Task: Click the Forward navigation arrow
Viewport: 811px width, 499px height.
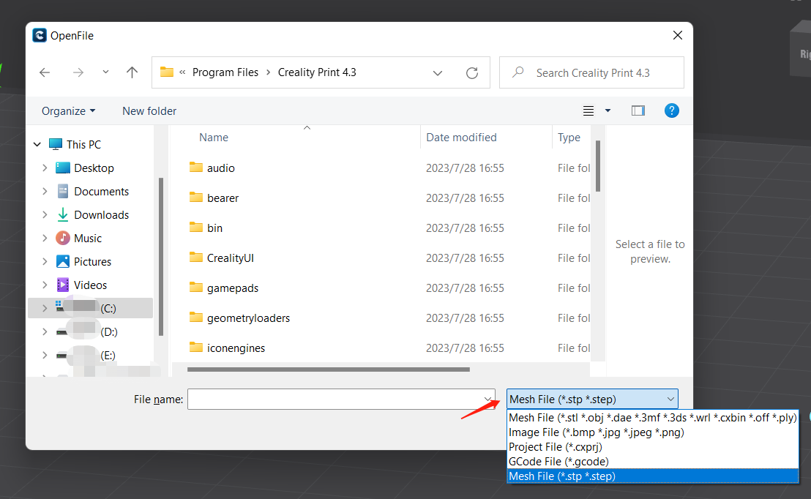Action: point(78,72)
